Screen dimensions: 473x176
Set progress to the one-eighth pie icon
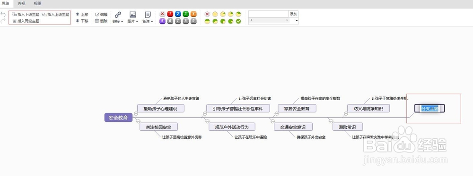pyautogui.click(x=223, y=14)
